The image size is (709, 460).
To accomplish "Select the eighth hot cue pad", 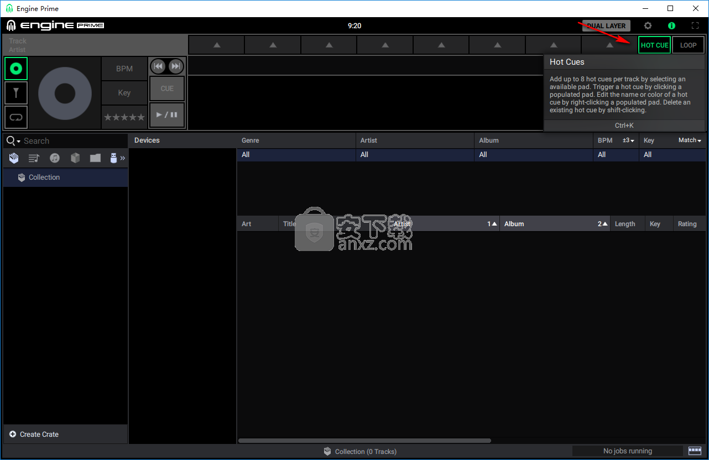I will [x=609, y=45].
